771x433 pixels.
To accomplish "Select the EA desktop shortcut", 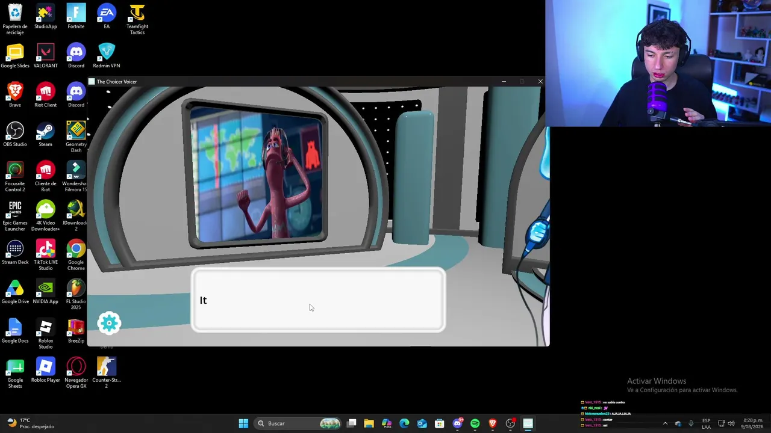I will coord(107,17).
